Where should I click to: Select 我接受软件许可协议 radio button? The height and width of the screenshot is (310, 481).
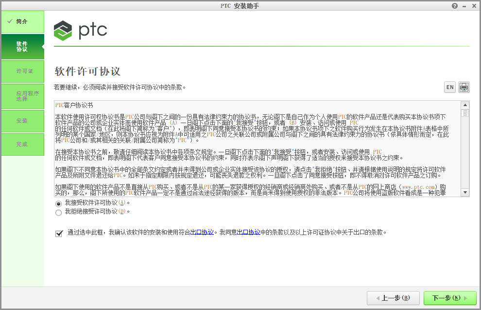(59, 203)
